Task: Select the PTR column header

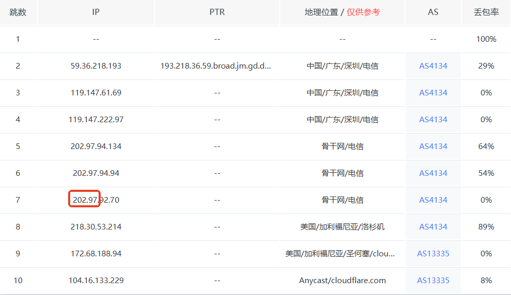Action: (x=217, y=12)
